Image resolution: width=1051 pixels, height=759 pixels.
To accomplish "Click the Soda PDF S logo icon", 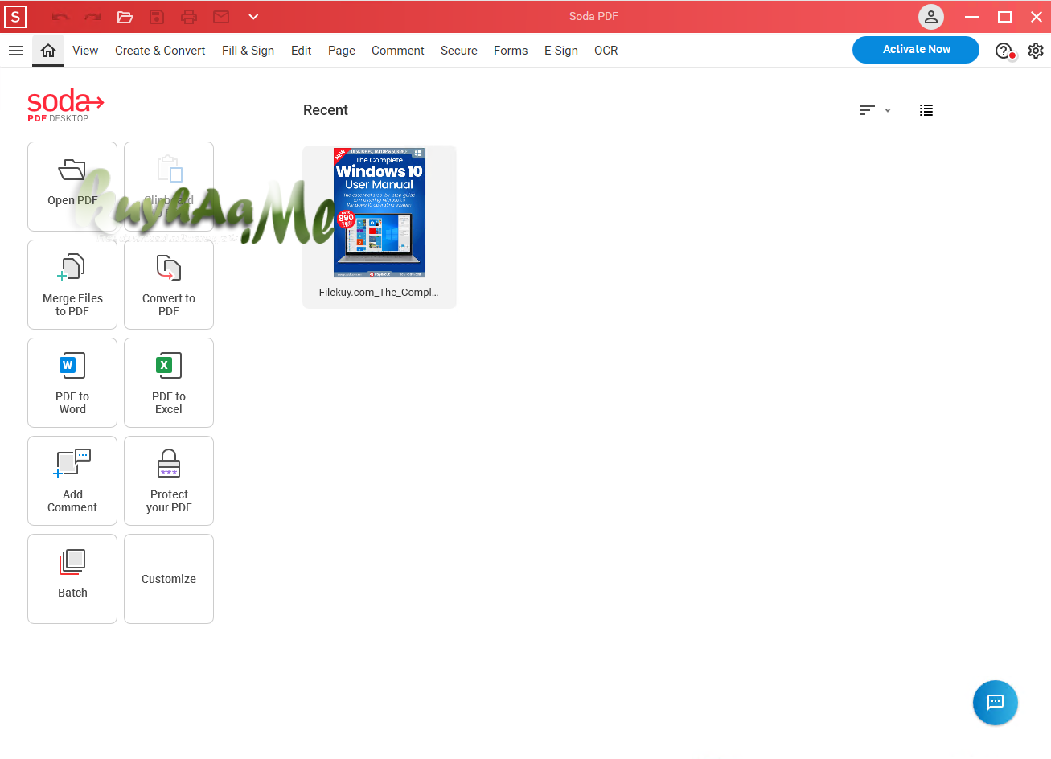I will pyautogui.click(x=15, y=16).
